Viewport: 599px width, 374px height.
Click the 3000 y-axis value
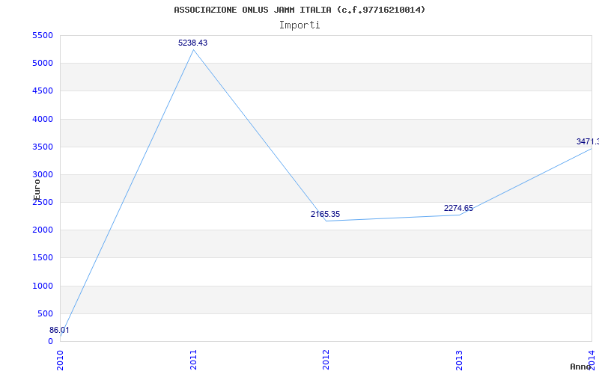[x=43, y=174]
